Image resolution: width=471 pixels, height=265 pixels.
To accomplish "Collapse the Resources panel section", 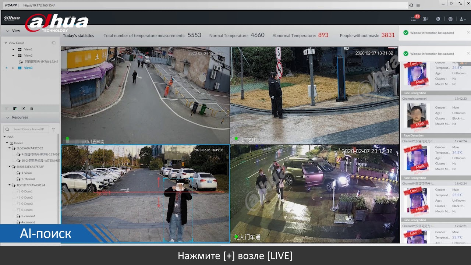I will click(x=8, y=117).
